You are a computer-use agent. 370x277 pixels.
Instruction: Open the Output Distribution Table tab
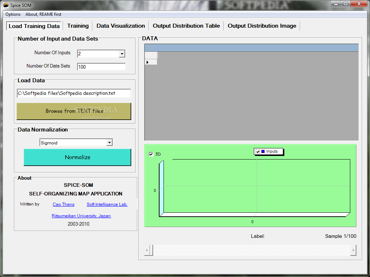186,26
